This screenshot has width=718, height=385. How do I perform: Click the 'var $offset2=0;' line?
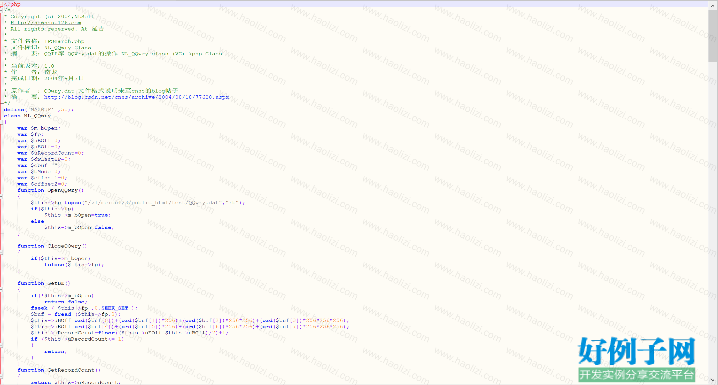click(42, 184)
